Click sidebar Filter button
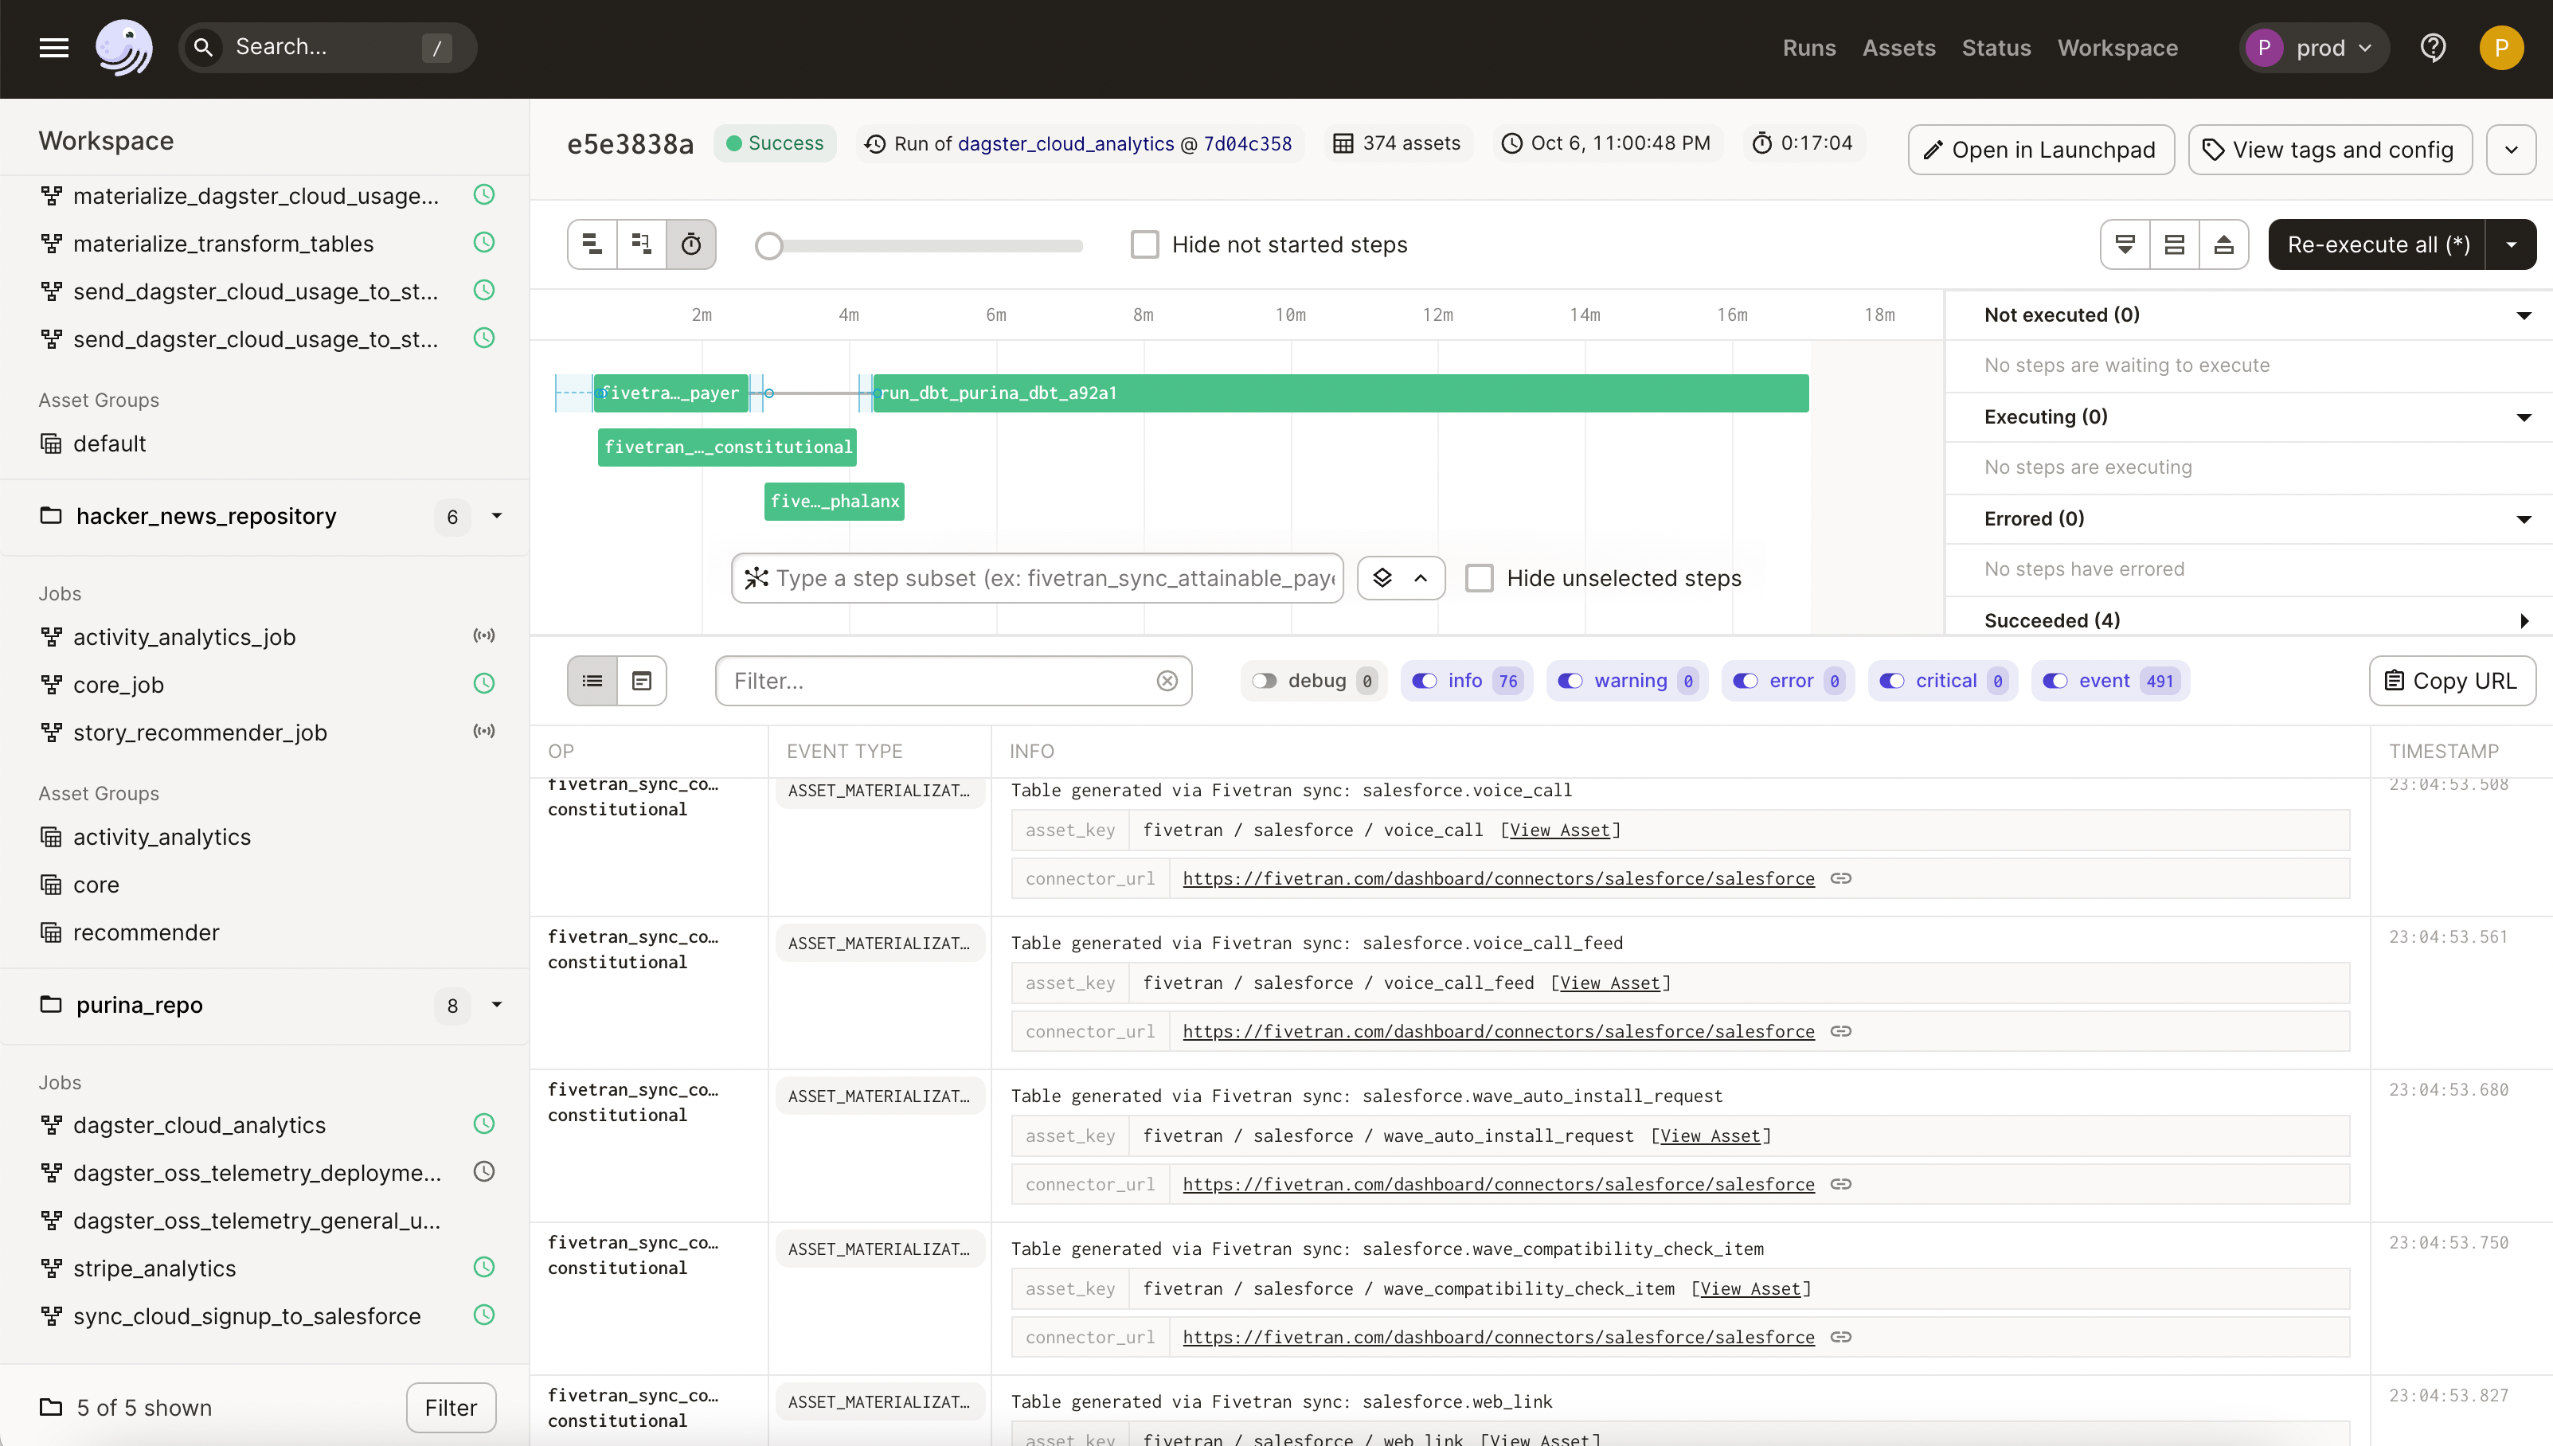Image resolution: width=2553 pixels, height=1446 pixels. 451,1407
